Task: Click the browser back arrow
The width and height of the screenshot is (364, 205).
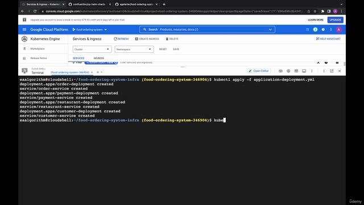Action: (x=23, y=11)
